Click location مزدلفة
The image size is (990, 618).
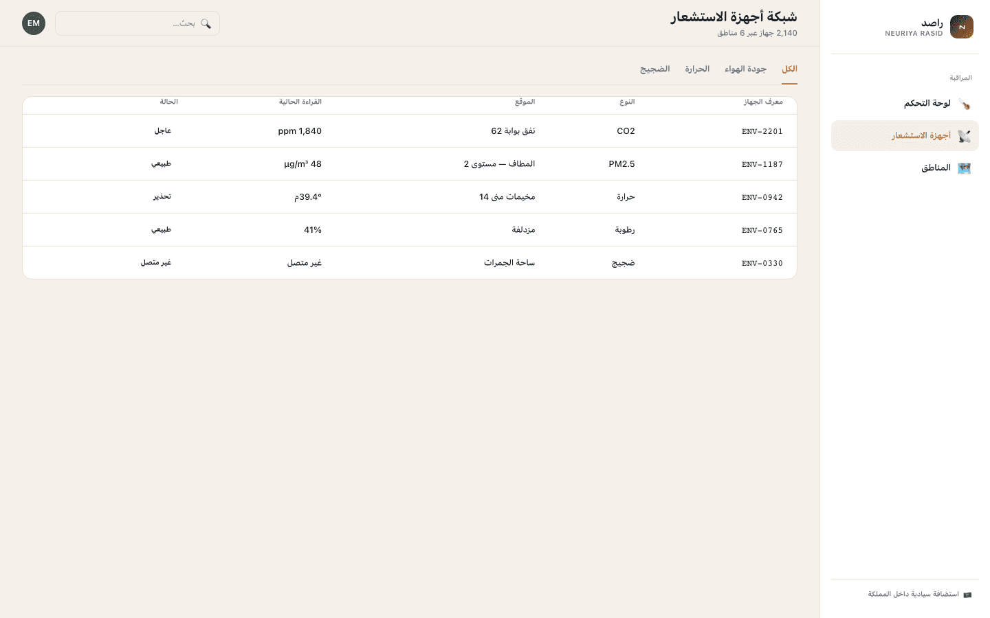523,230
